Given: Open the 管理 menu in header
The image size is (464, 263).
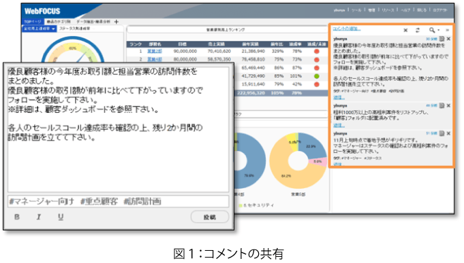Looking at the screenshot, I should (371, 10).
